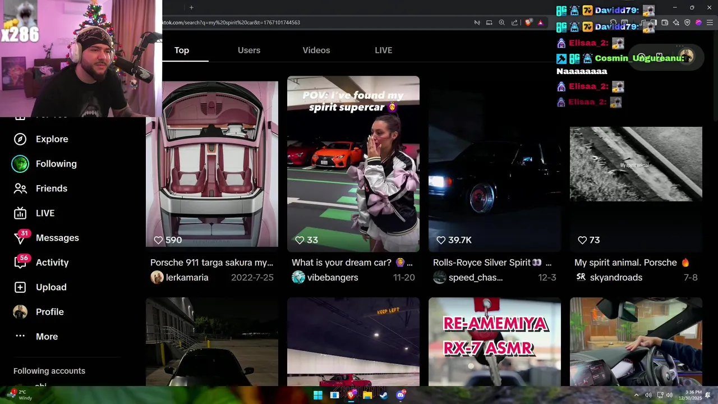Image resolution: width=718 pixels, height=404 pixels.
Task: Open RE-AMEMIYA RX-7 ASMR thumbnail
Action: [495, 342]
